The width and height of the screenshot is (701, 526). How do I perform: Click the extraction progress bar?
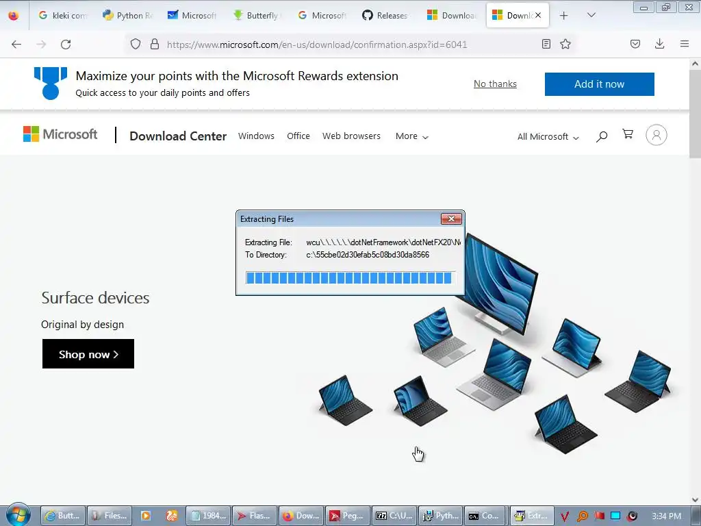(350, 278)
